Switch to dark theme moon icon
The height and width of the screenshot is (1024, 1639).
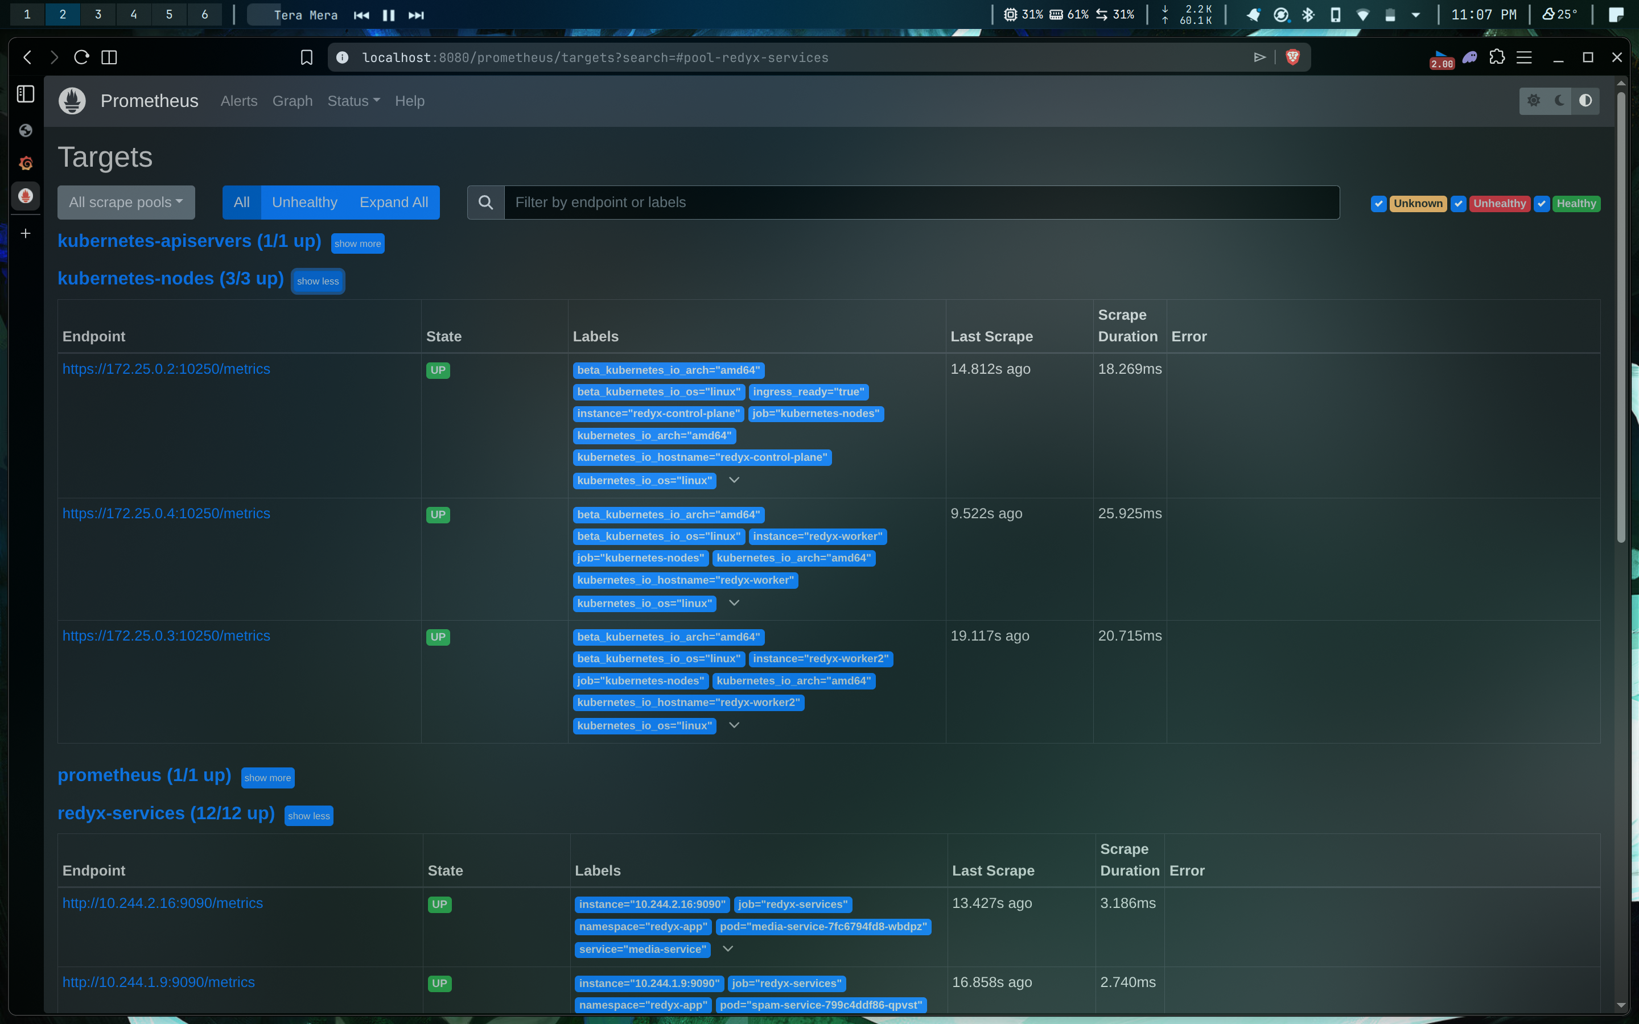(1560, 101)
